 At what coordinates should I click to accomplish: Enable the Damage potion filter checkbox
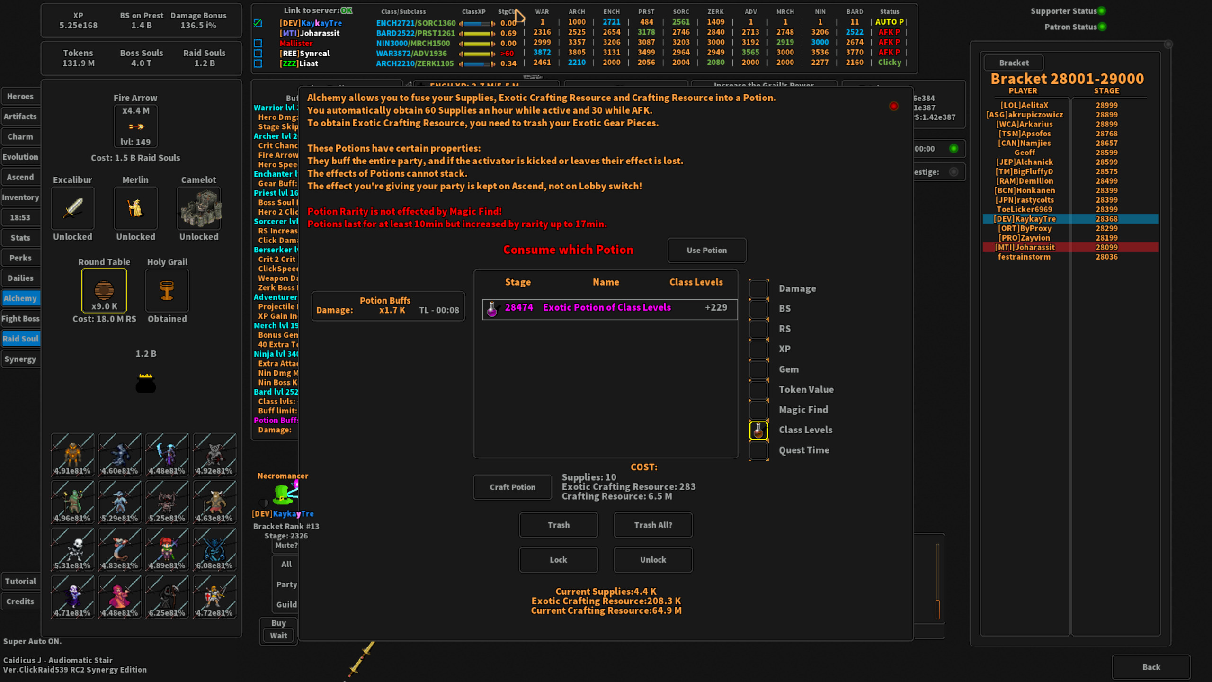[759, 288]
